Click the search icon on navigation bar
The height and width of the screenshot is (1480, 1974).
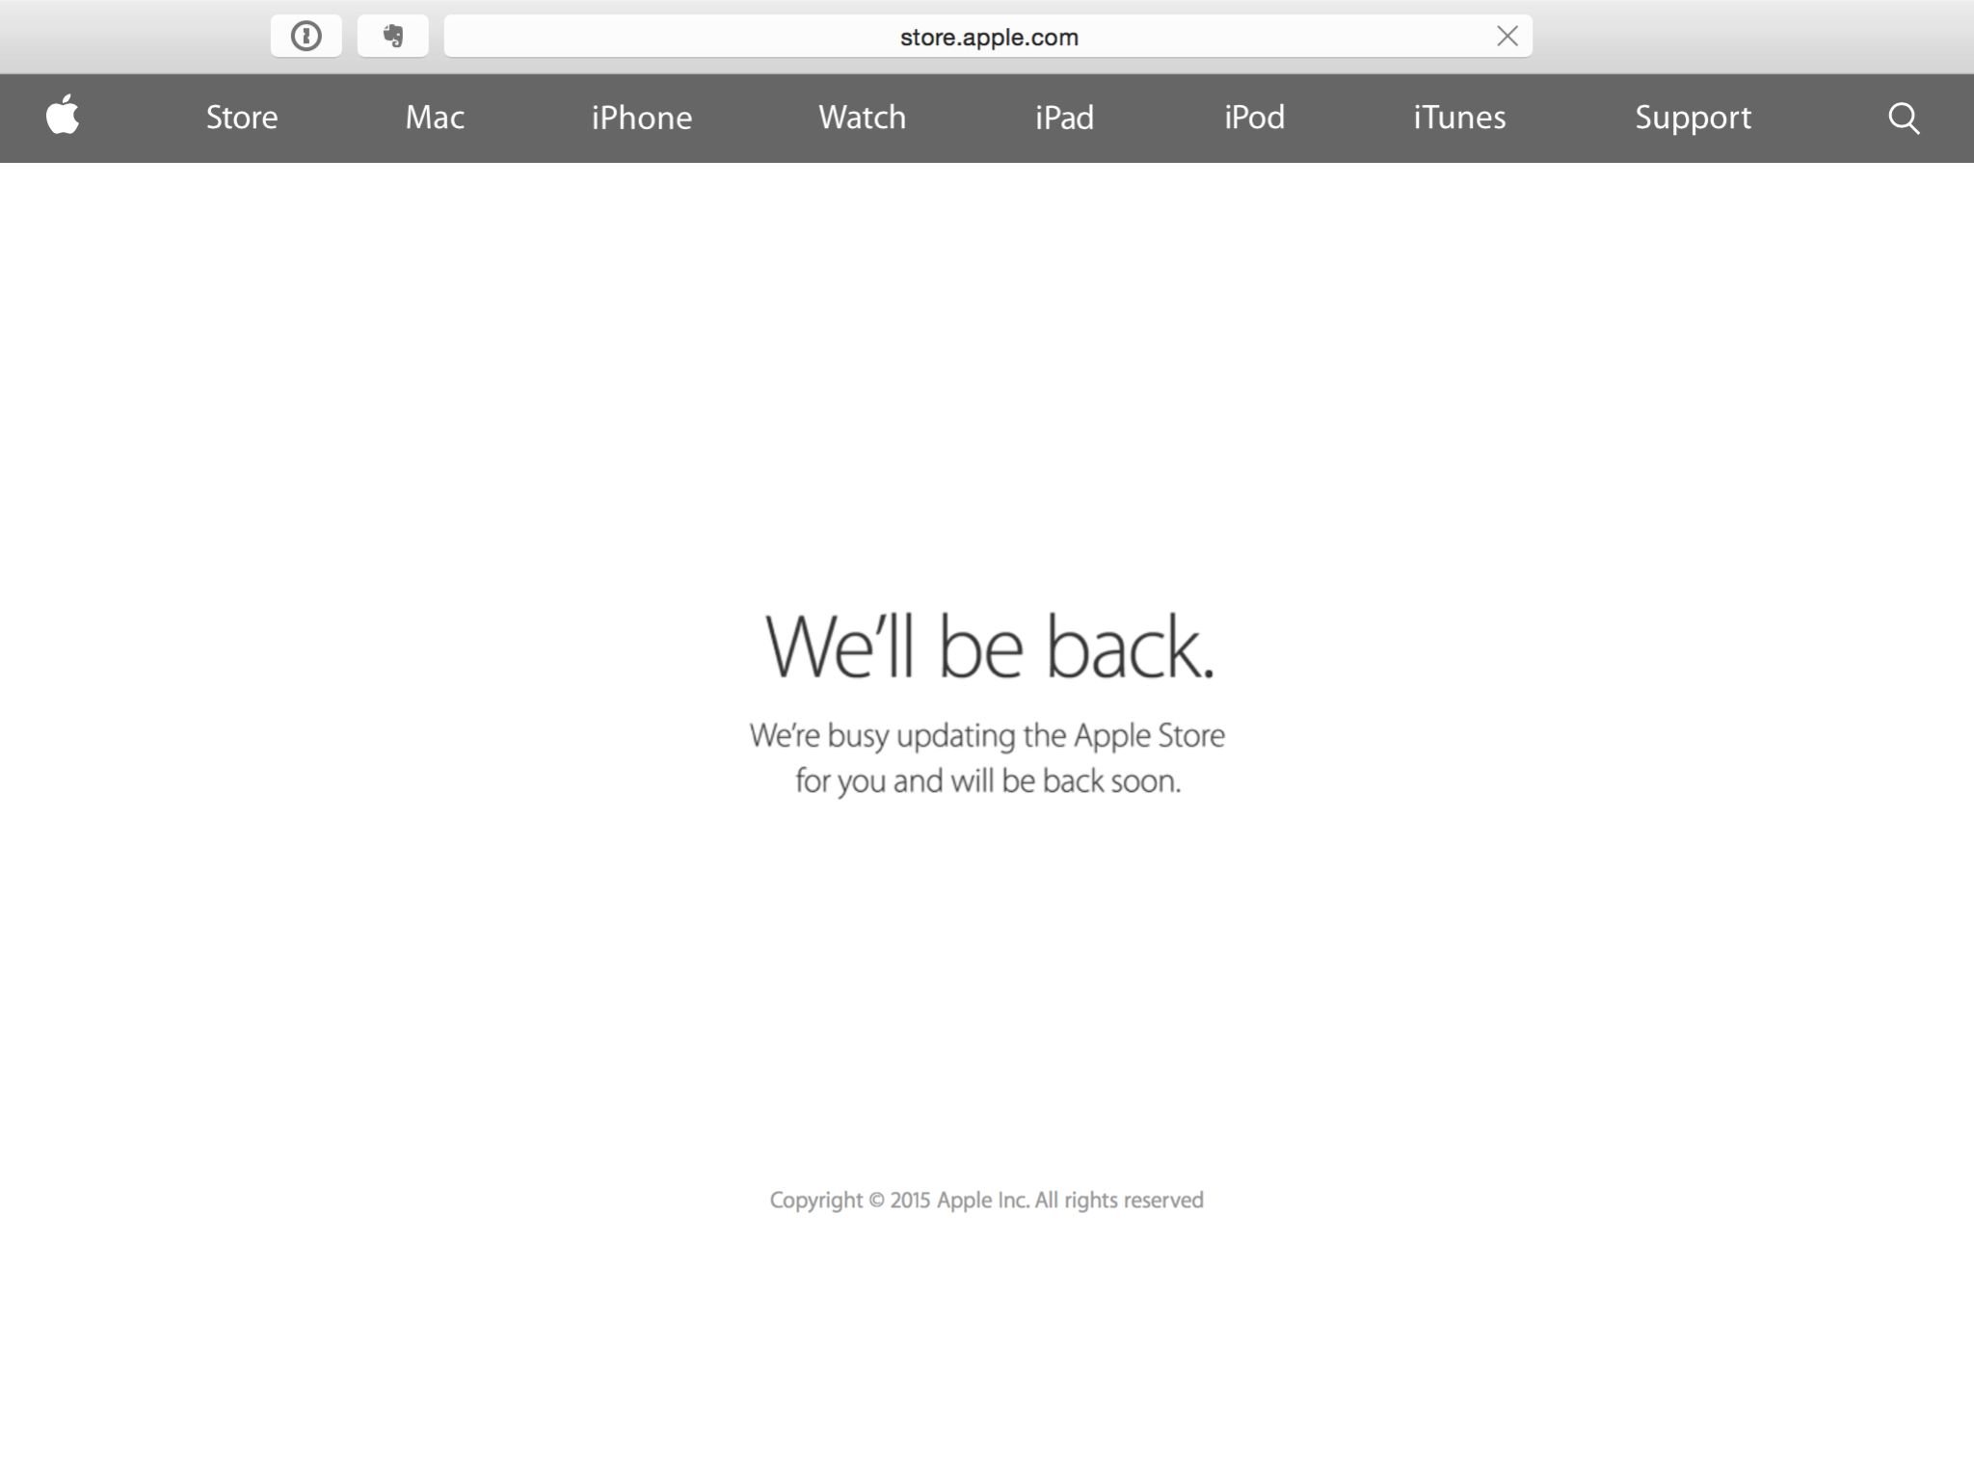click(1904, 117)
